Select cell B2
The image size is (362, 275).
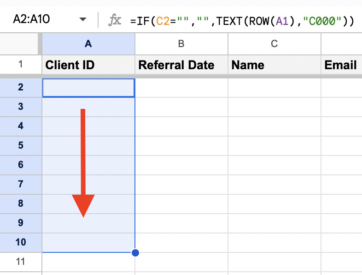tap(181, 88)
